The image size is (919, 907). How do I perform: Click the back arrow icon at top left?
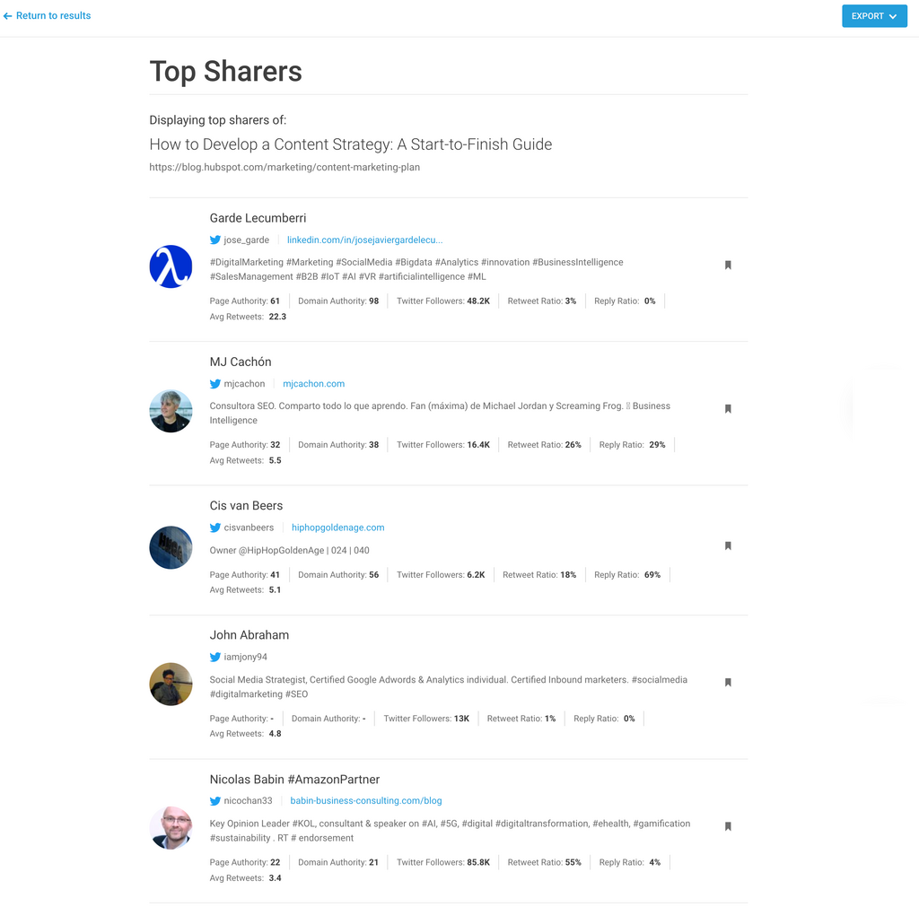tap(7, 16)
